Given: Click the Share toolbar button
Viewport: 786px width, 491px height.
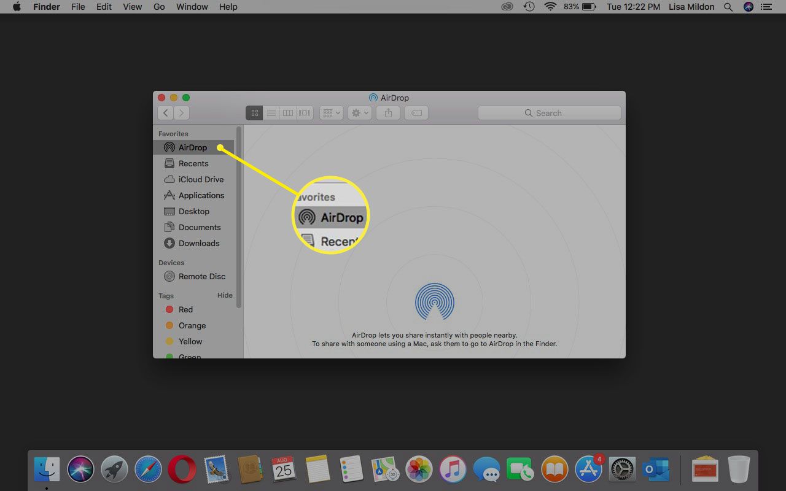Looking at the screenshot, I should 388,113.
